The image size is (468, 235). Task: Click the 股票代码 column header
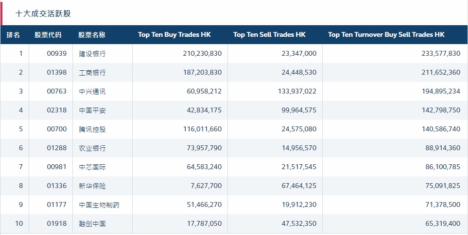click(x=48, y=35)
